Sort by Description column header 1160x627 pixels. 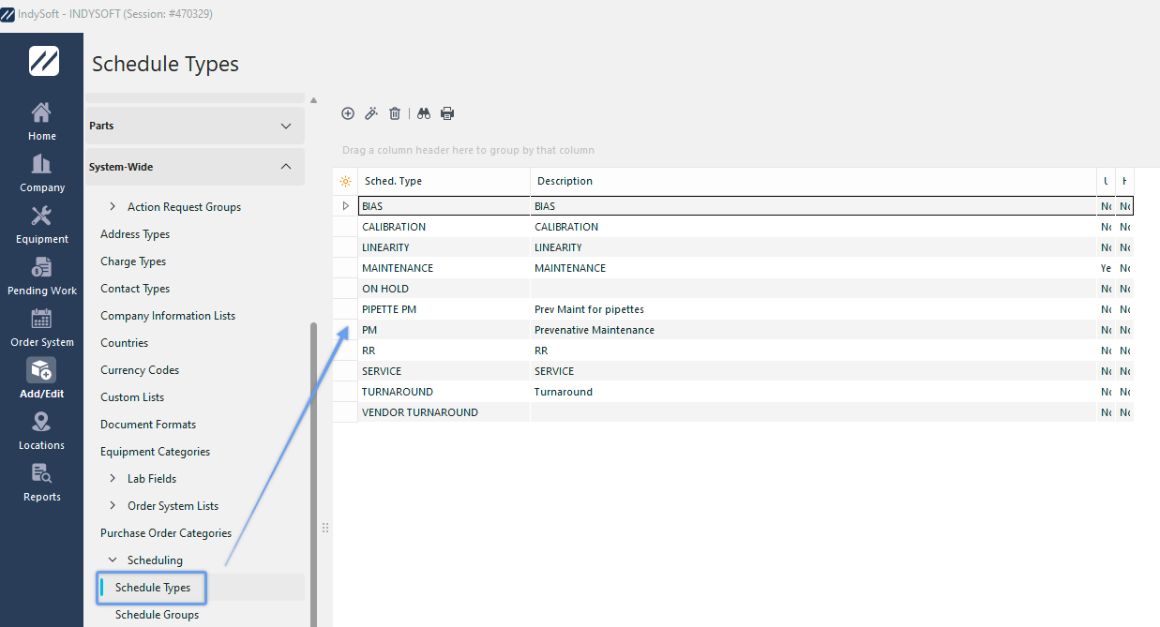click(813, 181)
